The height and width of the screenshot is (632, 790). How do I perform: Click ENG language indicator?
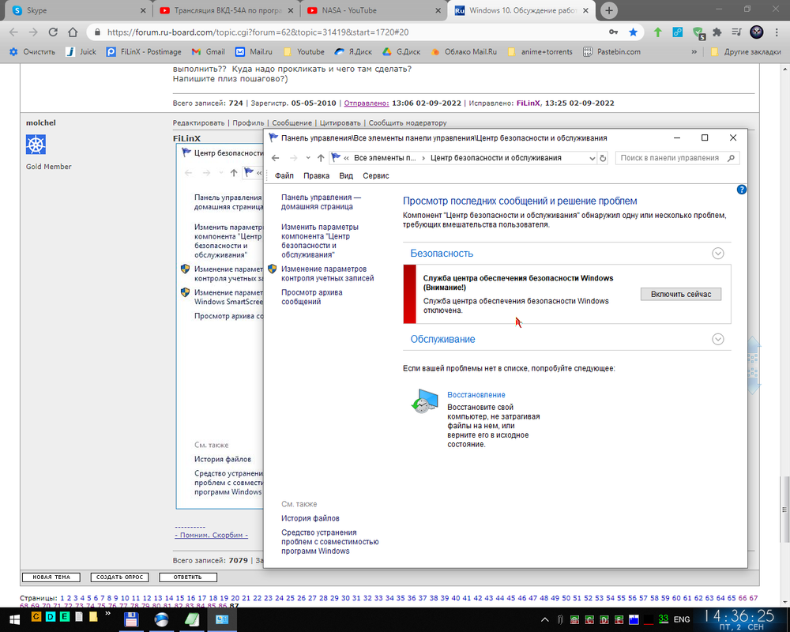point(682,619)
